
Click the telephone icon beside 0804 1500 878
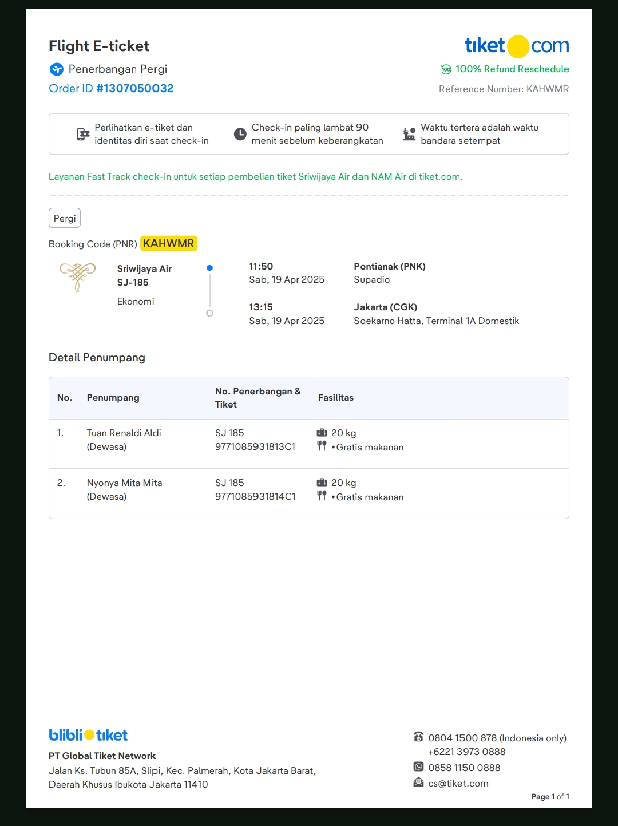tap(419, 737)
